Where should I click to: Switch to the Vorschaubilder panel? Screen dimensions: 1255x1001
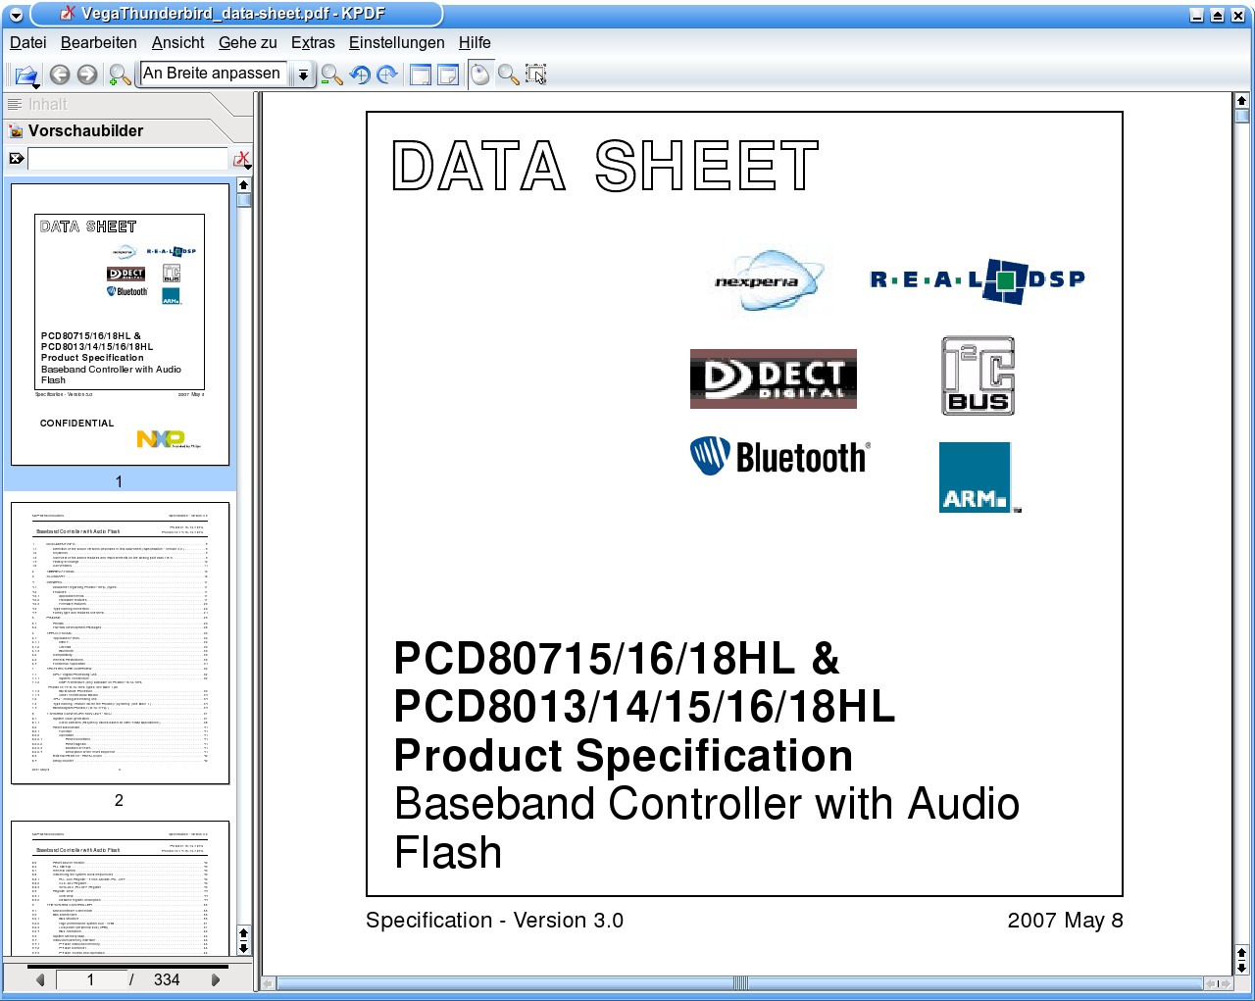[x=118, y=131]
